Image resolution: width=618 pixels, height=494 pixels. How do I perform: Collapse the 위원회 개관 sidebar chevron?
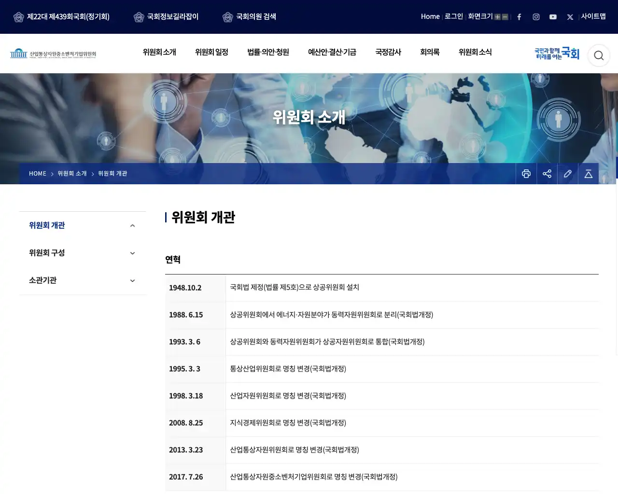[x=133, y=226]
